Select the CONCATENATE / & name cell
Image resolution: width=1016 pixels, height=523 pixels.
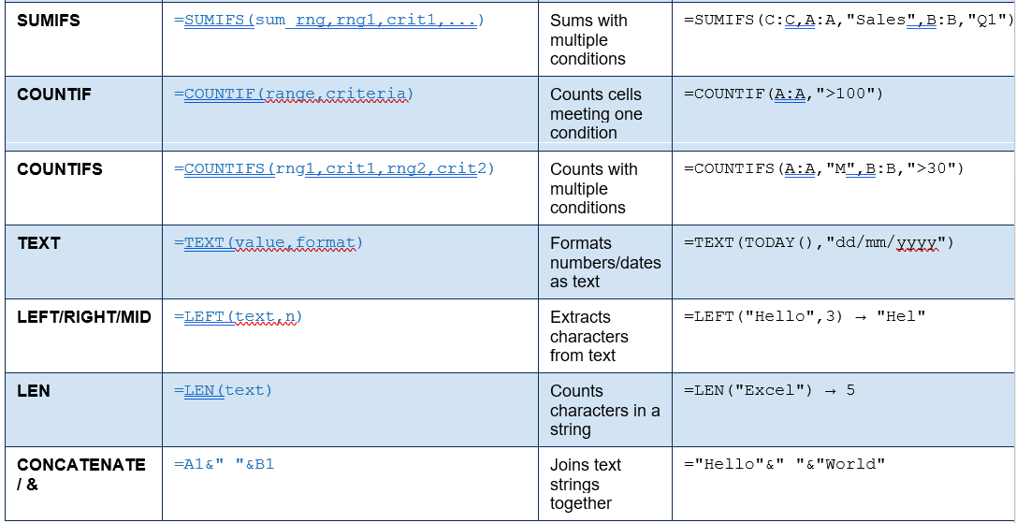83,484
